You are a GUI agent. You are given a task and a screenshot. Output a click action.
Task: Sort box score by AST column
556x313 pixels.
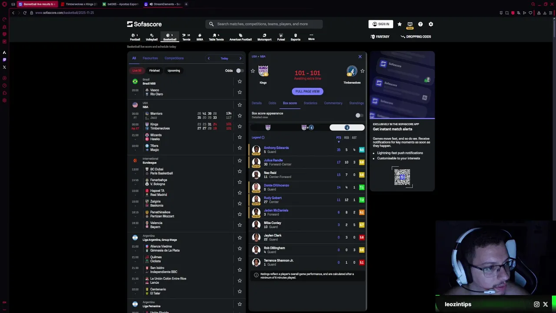[354, 138]
